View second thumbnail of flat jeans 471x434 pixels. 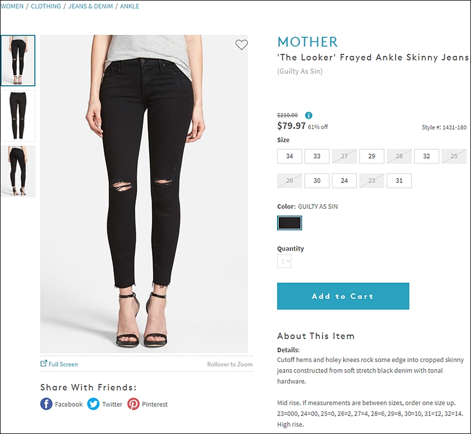click(x=18, y=116)
